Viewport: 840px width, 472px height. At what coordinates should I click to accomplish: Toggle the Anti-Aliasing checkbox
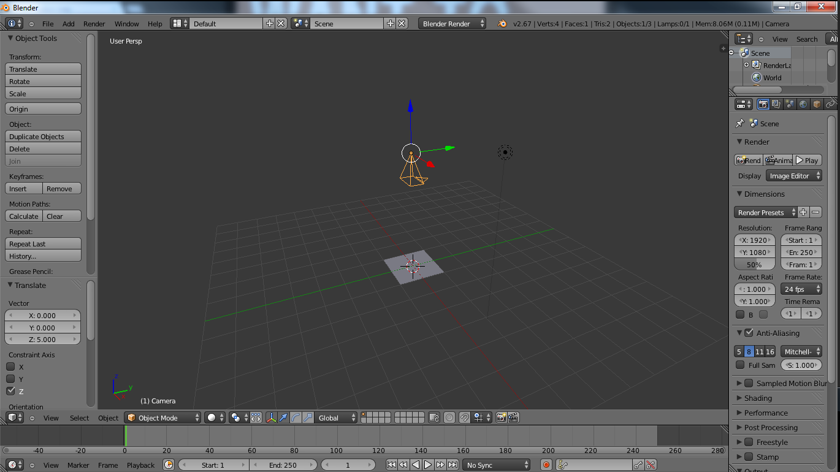pos(749,333)
